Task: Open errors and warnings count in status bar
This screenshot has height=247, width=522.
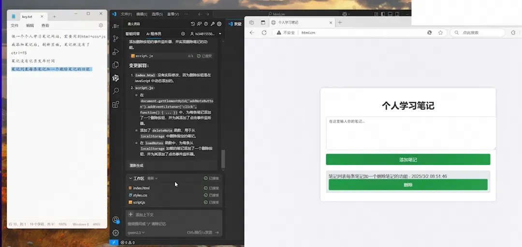Action: click(x=128, y=242)
